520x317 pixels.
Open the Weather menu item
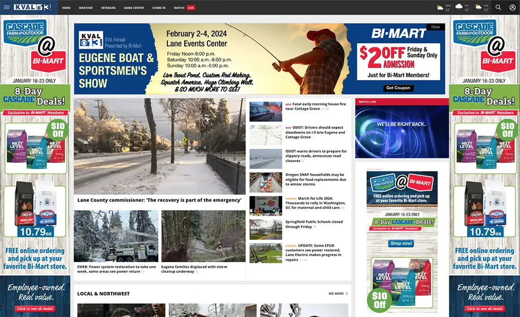pos(86,8)
